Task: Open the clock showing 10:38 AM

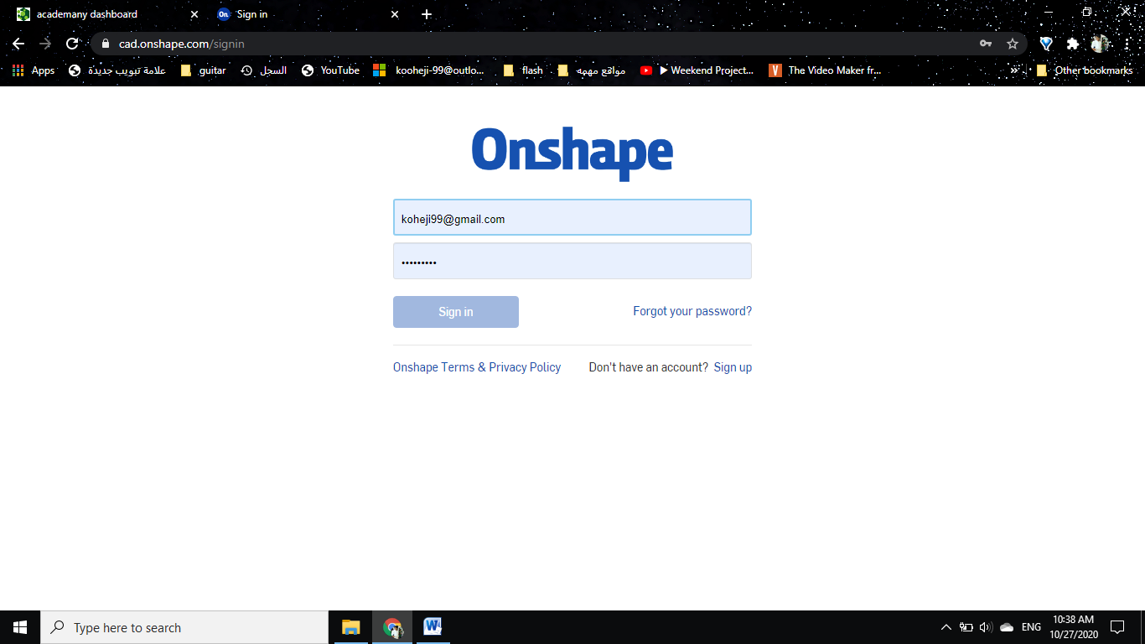Action: click(x=1073, y=627)
